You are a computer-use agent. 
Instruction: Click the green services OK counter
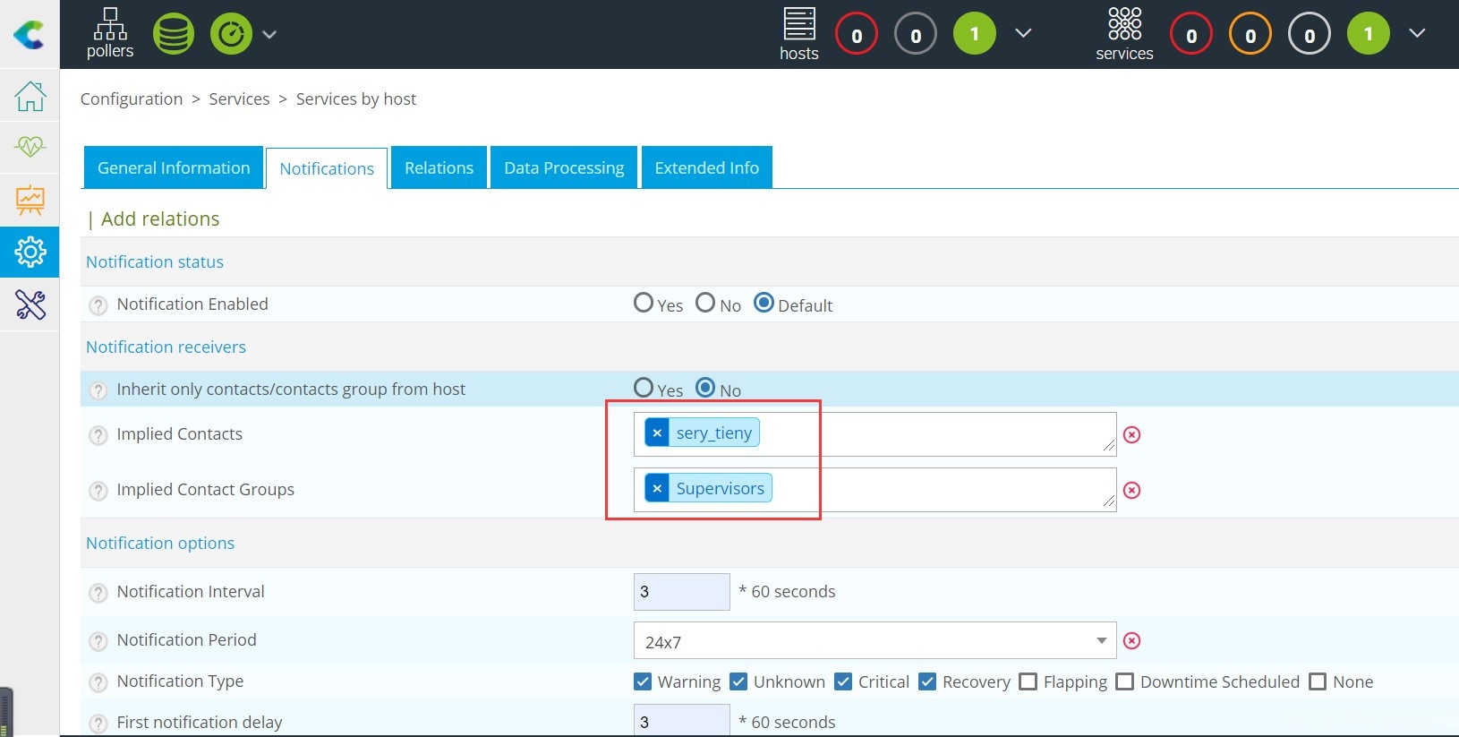(1369, 34)
